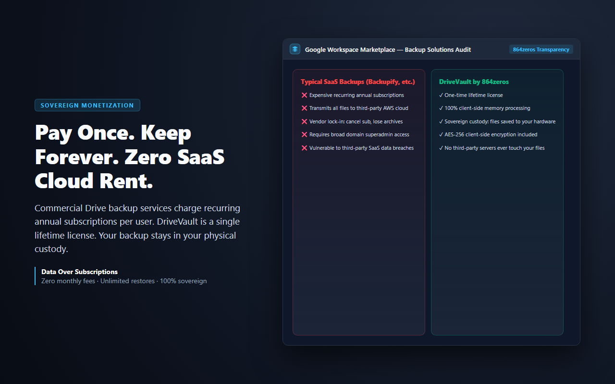Click 'One-time lifetime license' line

[x=471, y=95]
